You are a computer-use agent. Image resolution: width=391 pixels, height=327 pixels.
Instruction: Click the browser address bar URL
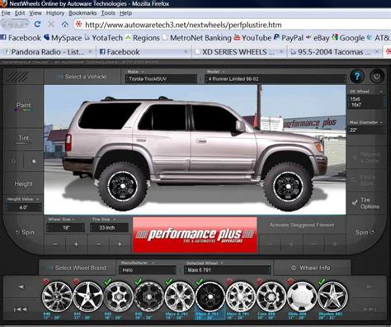(x=183, y=25)
